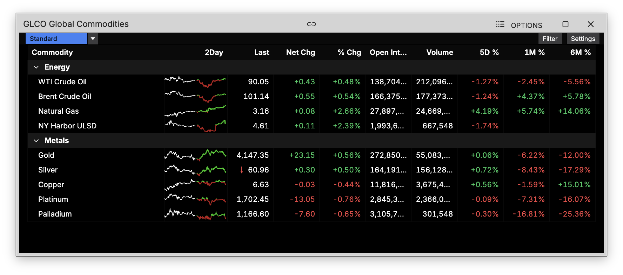Sort by 2Day column header
Screen dimensions: 623x275
point(214,52)
